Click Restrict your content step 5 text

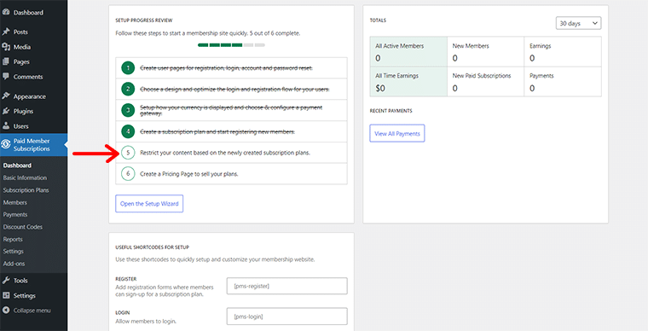pos(225,153)
